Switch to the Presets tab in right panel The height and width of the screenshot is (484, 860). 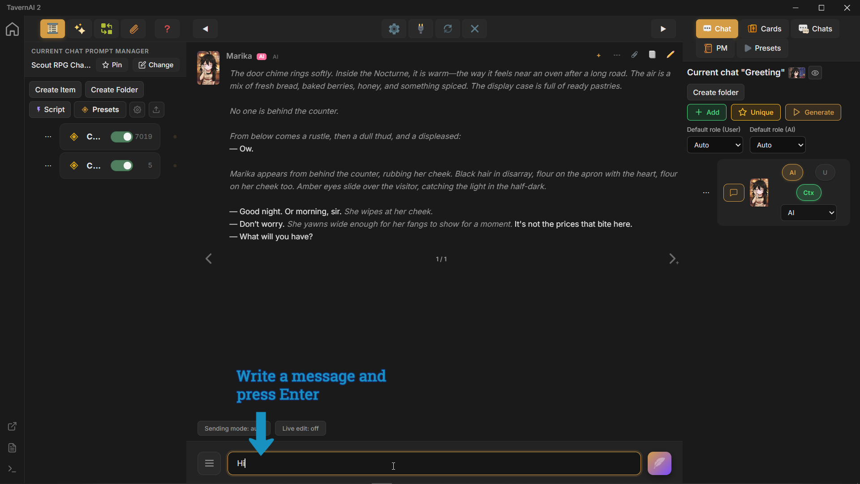pyautogui.click(x=763, y=48)
